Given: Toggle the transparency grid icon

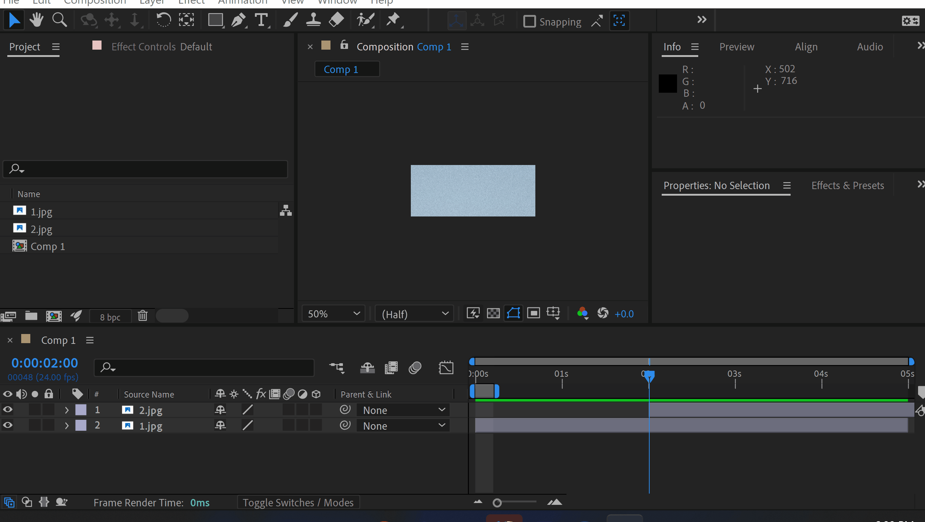Looking at the screenshot, I should click(493, 314).
